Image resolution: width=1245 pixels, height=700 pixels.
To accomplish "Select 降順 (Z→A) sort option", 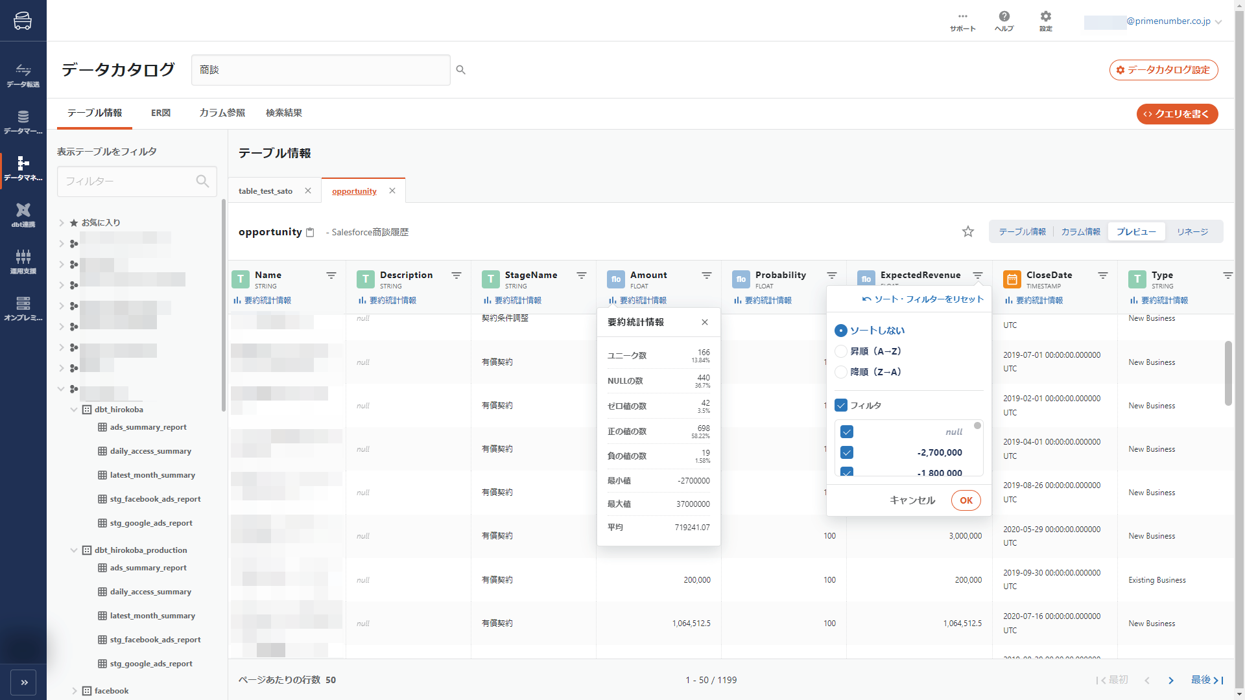I will pos(841,372).
